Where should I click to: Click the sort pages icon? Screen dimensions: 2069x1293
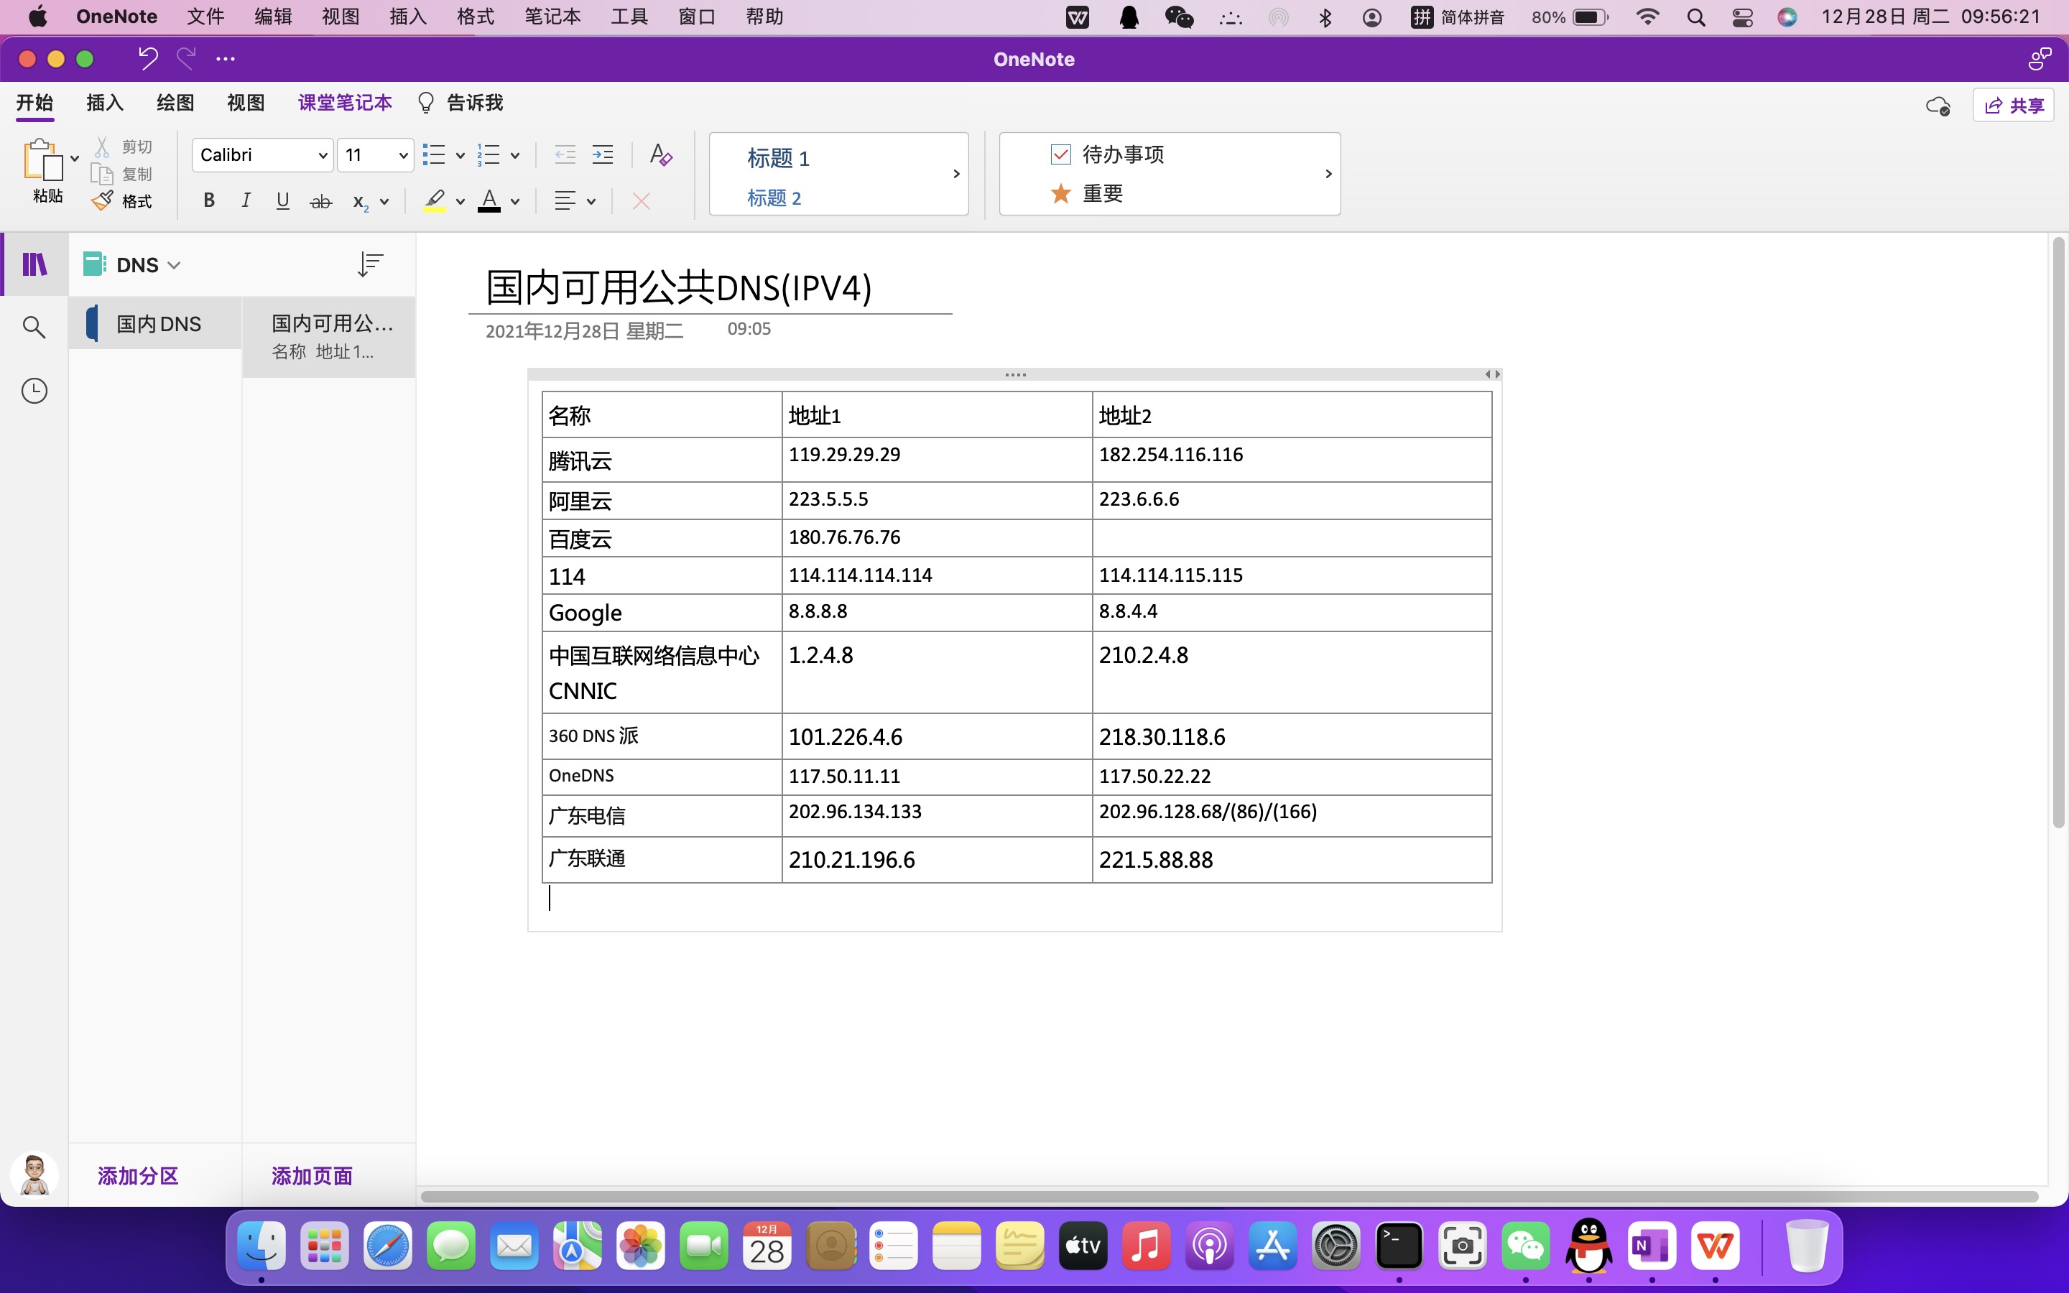click(370, 264)
